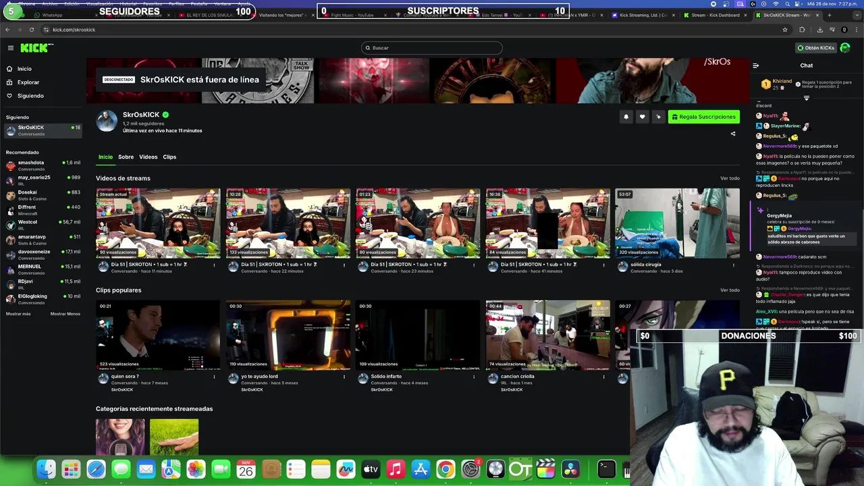Click the browser reload button
864x486 pixels.
pyautogui.click(x=32, y=30)
